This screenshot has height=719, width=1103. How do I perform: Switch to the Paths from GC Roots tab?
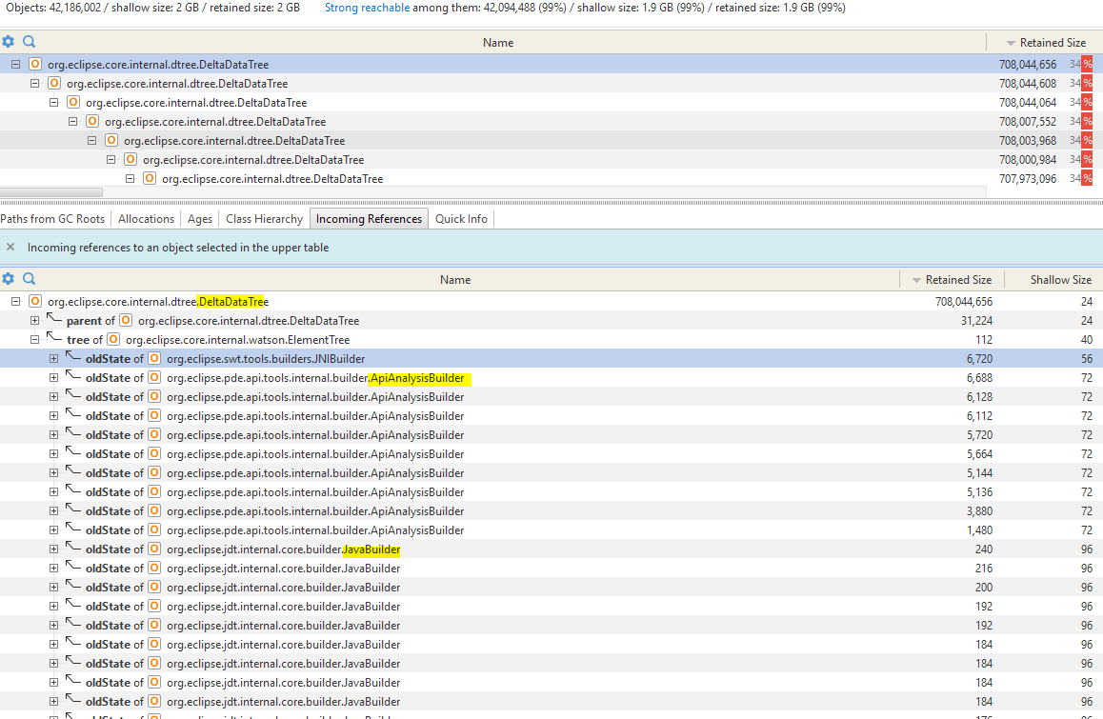52,218
